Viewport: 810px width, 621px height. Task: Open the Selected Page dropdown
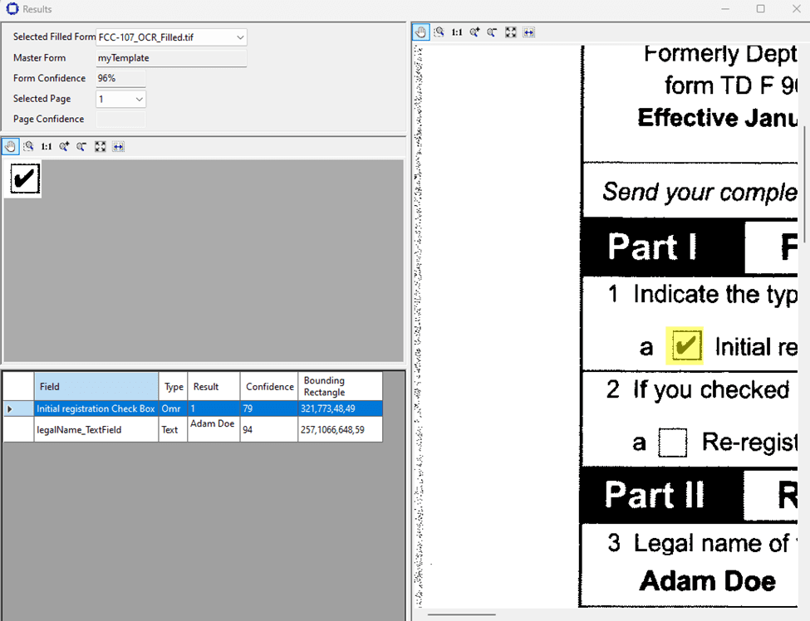tap(139, 99)
